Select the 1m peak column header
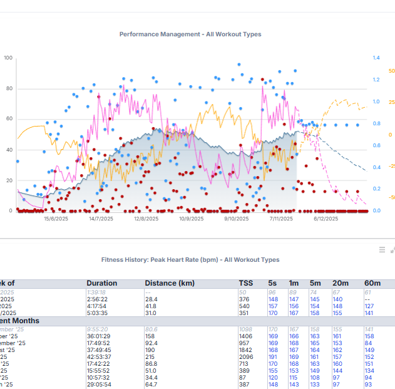395x389 pixels. click(x=294, y=283)
